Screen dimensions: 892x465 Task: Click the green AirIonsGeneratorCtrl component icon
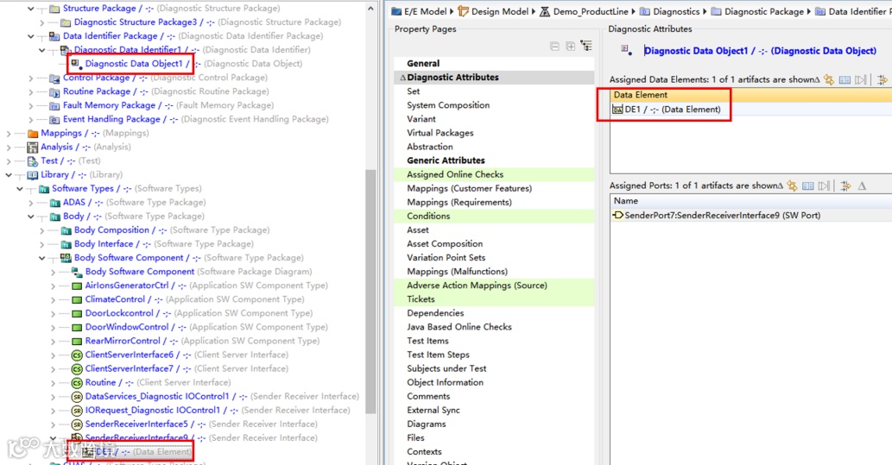click(x=77, y=286)
